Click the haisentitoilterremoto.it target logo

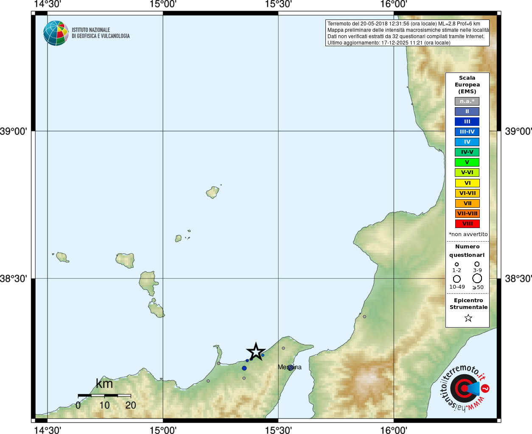coord(463,389)
